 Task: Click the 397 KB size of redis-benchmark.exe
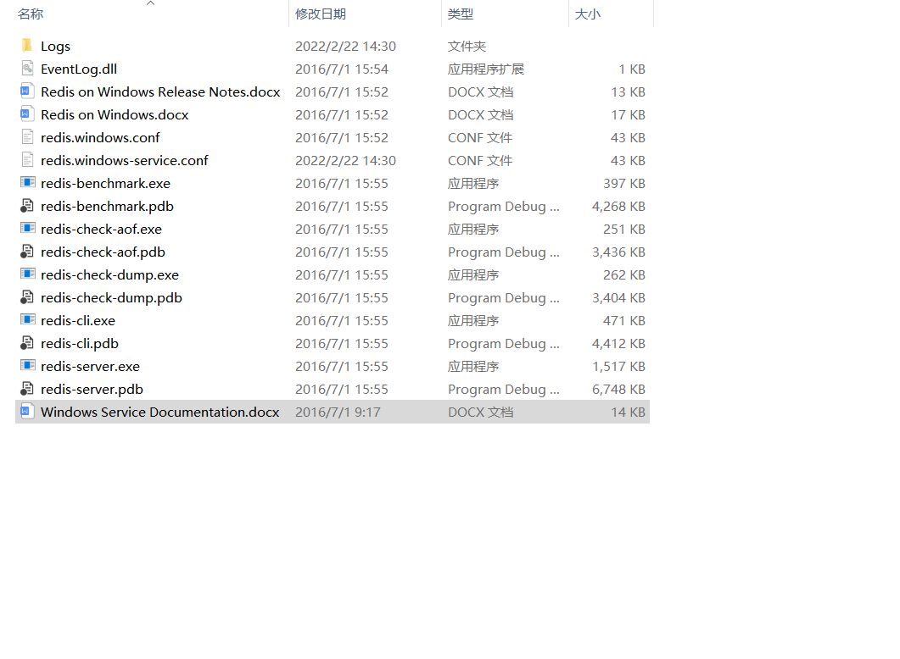point(624,183)
